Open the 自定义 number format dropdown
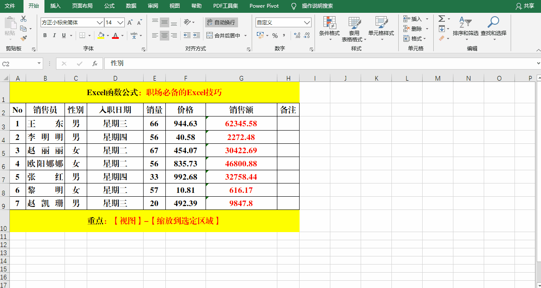 (x=307, y=22)
